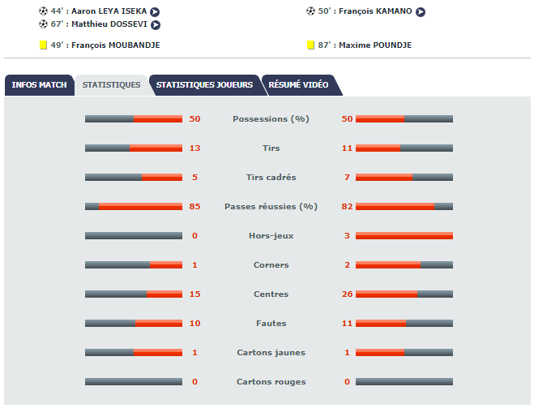
Task: Click the Tirs cadrés stat label
Action: [x=271, y=178]
